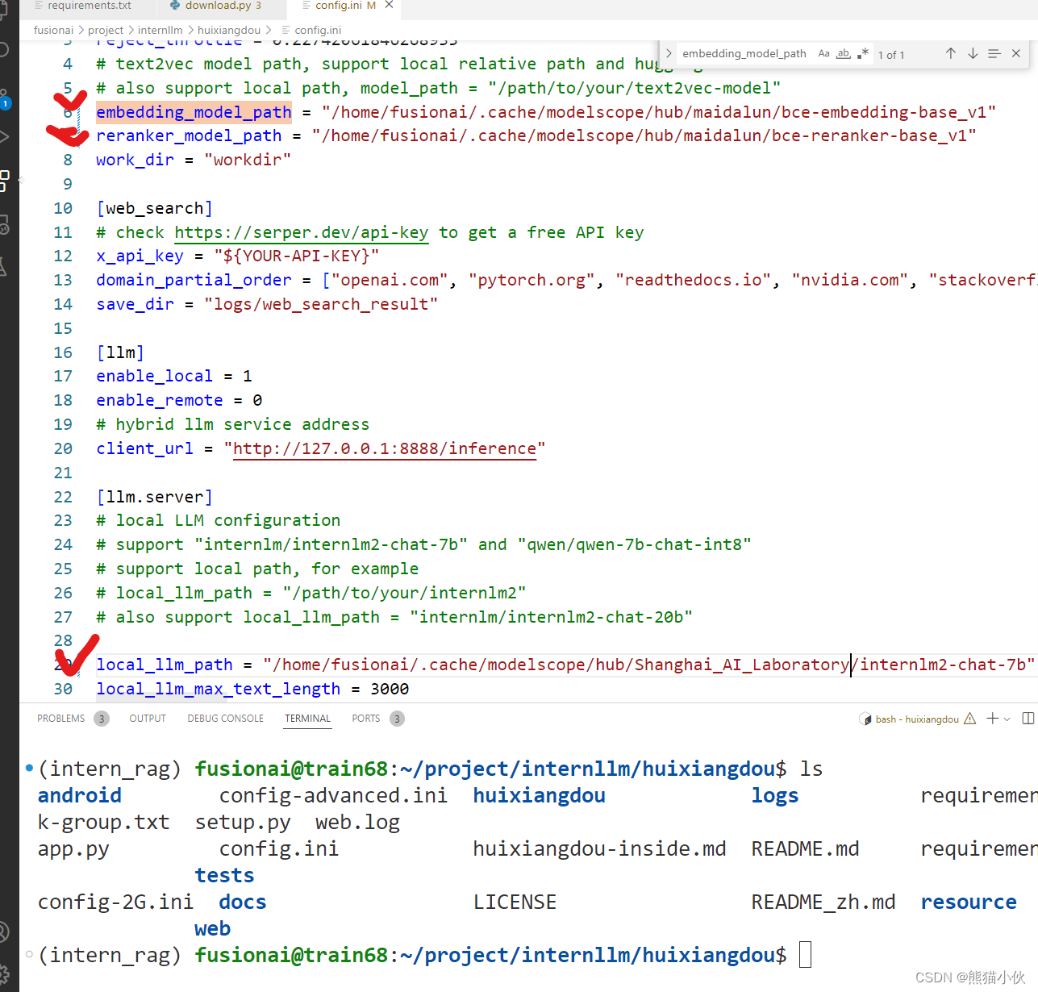The width and height of the screenshot is (1038, 992).
Task: Go to previous match arrow
Action: click(x=951, y=53)
